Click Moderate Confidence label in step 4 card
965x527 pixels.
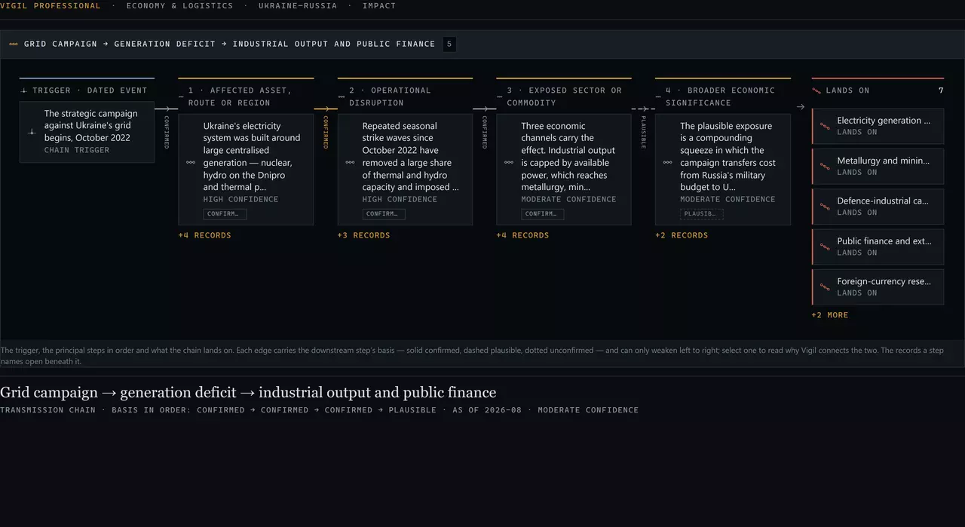728,200
